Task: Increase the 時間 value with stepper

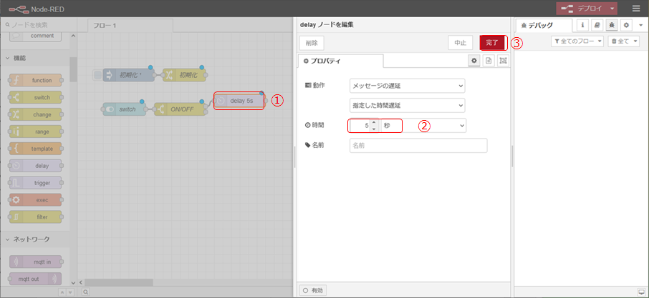Action: tap(373, 122)
